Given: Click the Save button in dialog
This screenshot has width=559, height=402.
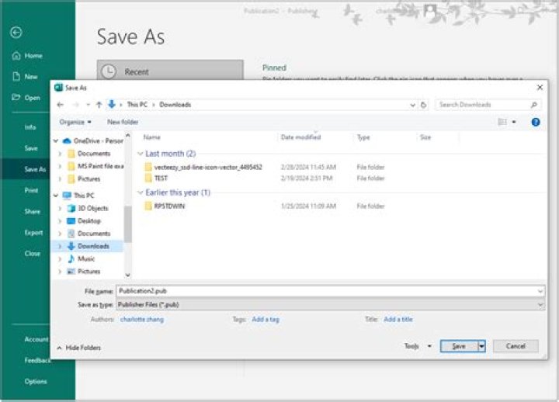Looking at the screenshot, I should click(x=459, y=346).
